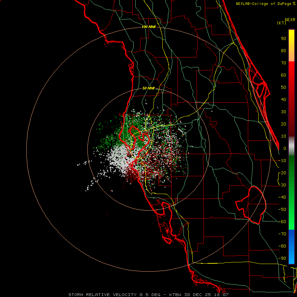
Task: Click the positive 10 scale value
Action: click(283, 136)
